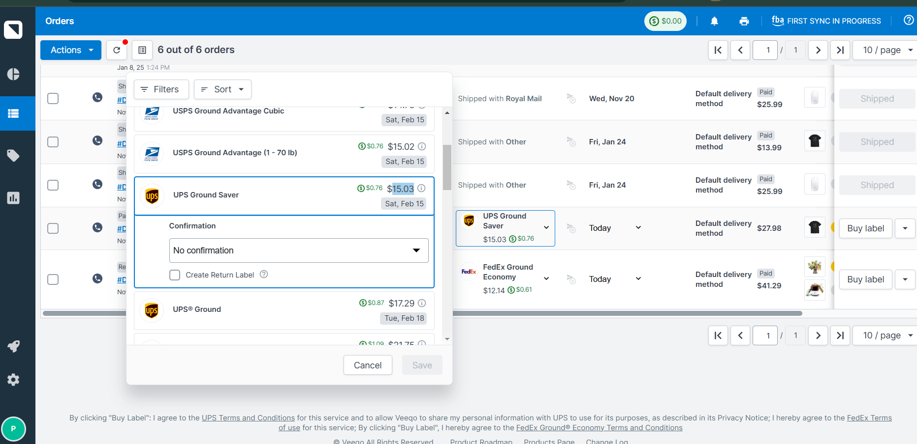
Task: Open the green user profile avatar
Action: point(13,429)
